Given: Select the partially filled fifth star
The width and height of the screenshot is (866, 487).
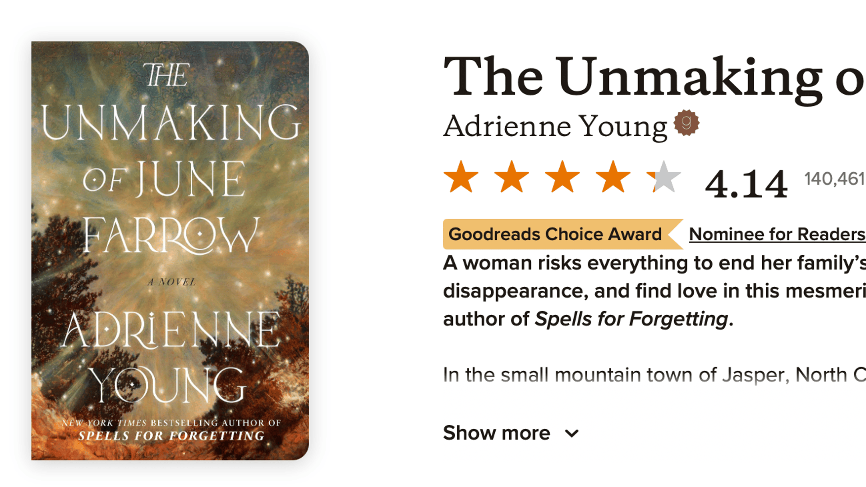Looking at the screenshot, I should 663,177.
